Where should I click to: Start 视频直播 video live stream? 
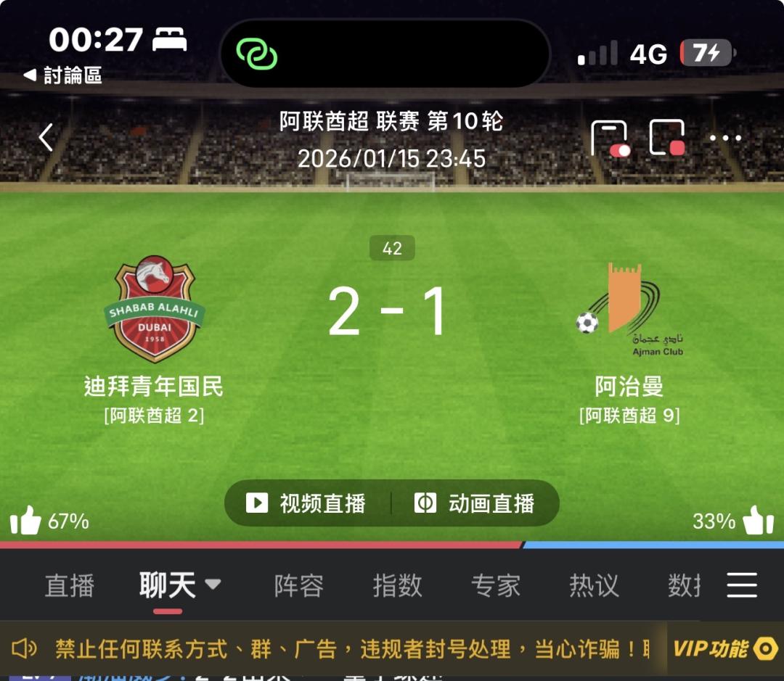[x=306, y=503]
